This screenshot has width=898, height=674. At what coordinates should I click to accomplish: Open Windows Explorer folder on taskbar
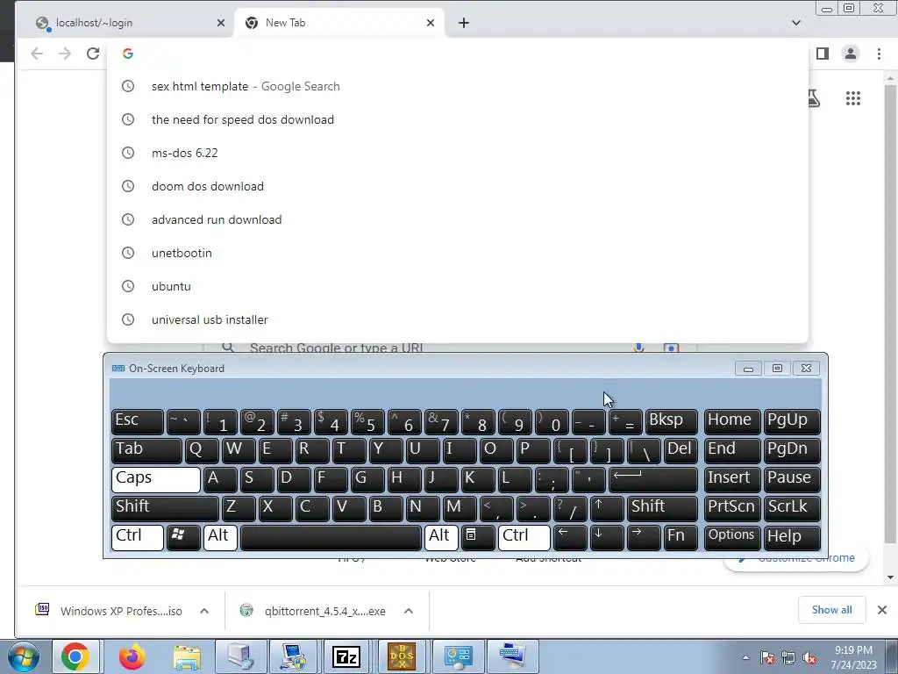tap(187, 656)
